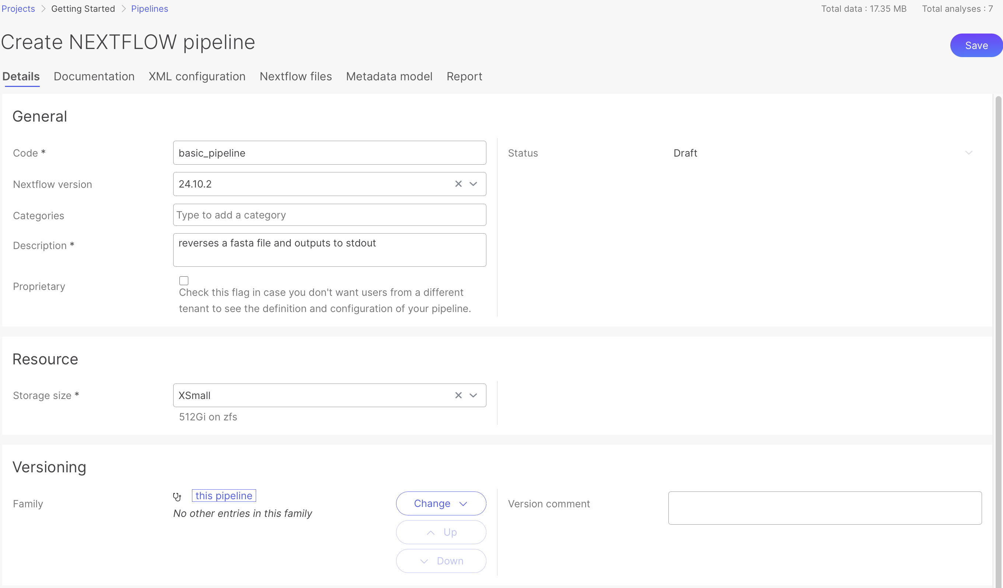Click the breadcrumb arrow after Projects
1003x588 pixels.
click(x=43, y=9)
